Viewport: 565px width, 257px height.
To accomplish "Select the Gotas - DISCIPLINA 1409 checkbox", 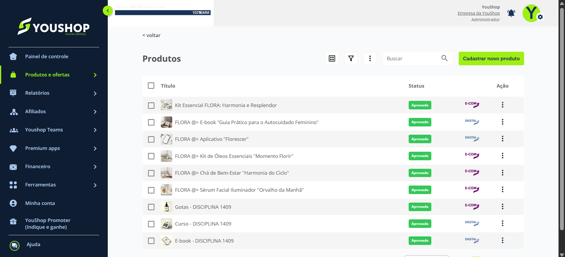I will pos(151,207).
